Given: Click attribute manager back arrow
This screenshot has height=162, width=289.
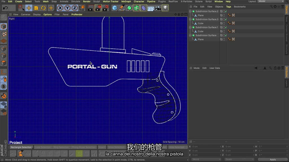Looking at the screenshot, I should [256, 68].
